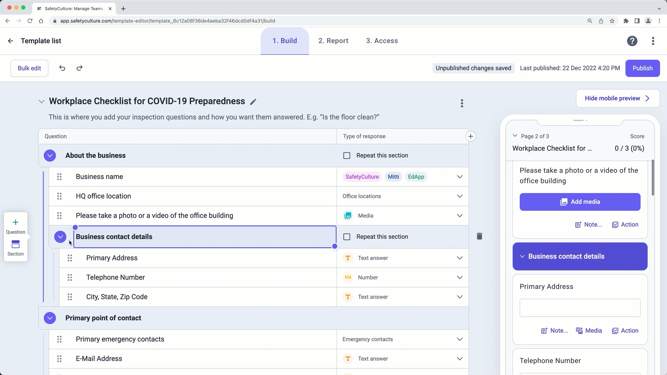667x375 pixels.
Task: Click the undo arrow icon
Action: [x=62, y=68]
